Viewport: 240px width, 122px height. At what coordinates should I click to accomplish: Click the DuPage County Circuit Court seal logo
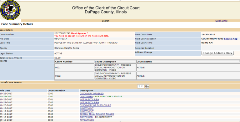(10, 10)
